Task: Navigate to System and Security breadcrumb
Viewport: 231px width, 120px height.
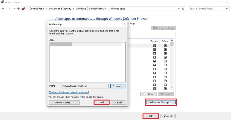Action: pos(60,9)
